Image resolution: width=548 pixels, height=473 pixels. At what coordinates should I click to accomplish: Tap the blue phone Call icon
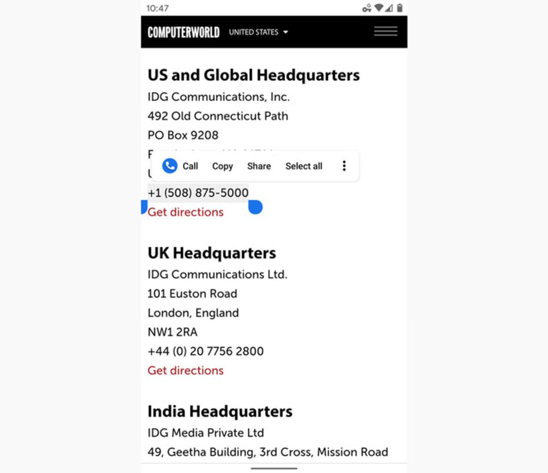169,166
